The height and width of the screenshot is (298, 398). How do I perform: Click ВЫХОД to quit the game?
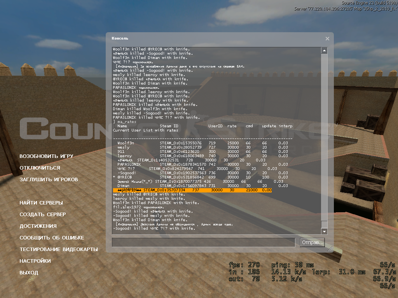(x=29, y=273)
